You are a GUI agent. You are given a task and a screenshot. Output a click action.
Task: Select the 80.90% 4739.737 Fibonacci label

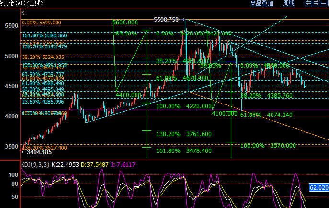point(43,74)
